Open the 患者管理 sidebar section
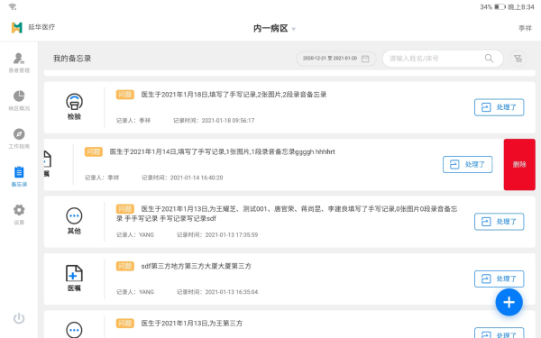541x338 pixels. pyautogui.click(x=19, y=62)
